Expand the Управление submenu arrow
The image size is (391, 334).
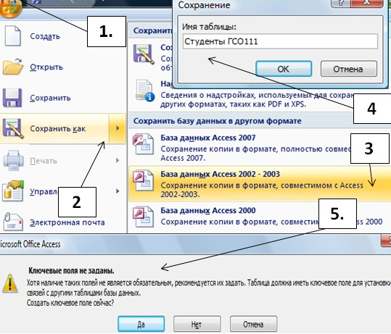(x=118, y=191)
